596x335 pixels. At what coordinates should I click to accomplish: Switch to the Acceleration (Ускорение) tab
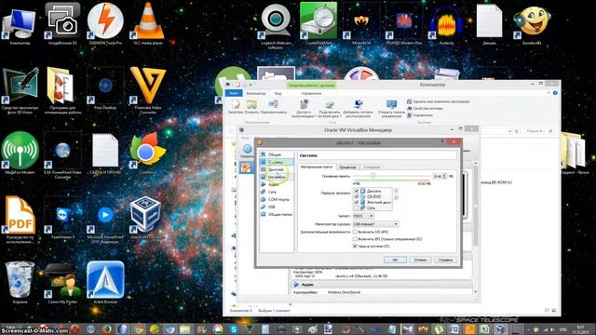(372, 167)
